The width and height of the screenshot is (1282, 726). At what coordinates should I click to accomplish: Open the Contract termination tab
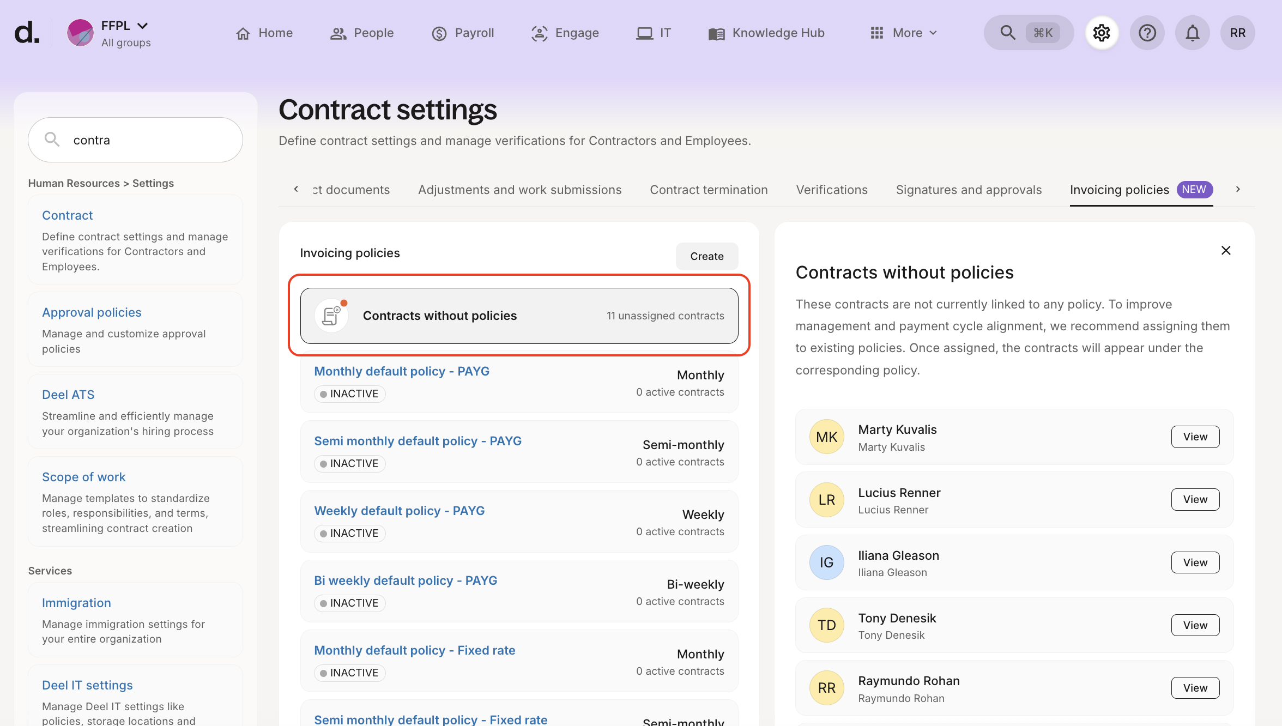click(x=708, y=190)
